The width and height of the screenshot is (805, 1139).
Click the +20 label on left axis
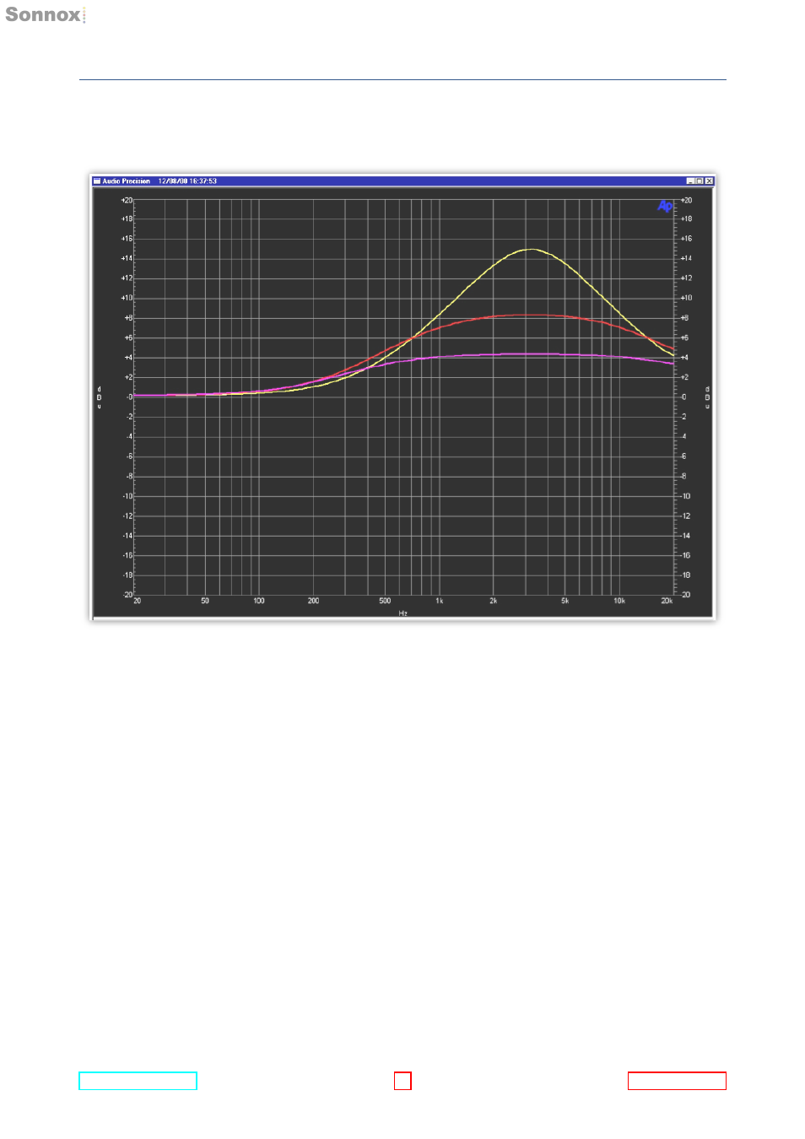pos(127,200)
